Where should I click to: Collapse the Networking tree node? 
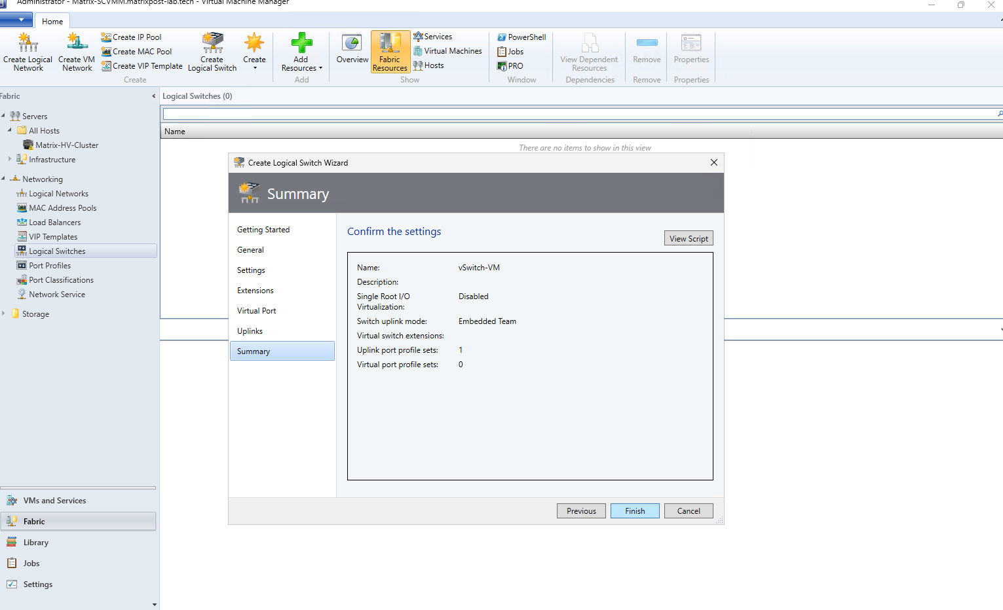(x=3, y=179)
